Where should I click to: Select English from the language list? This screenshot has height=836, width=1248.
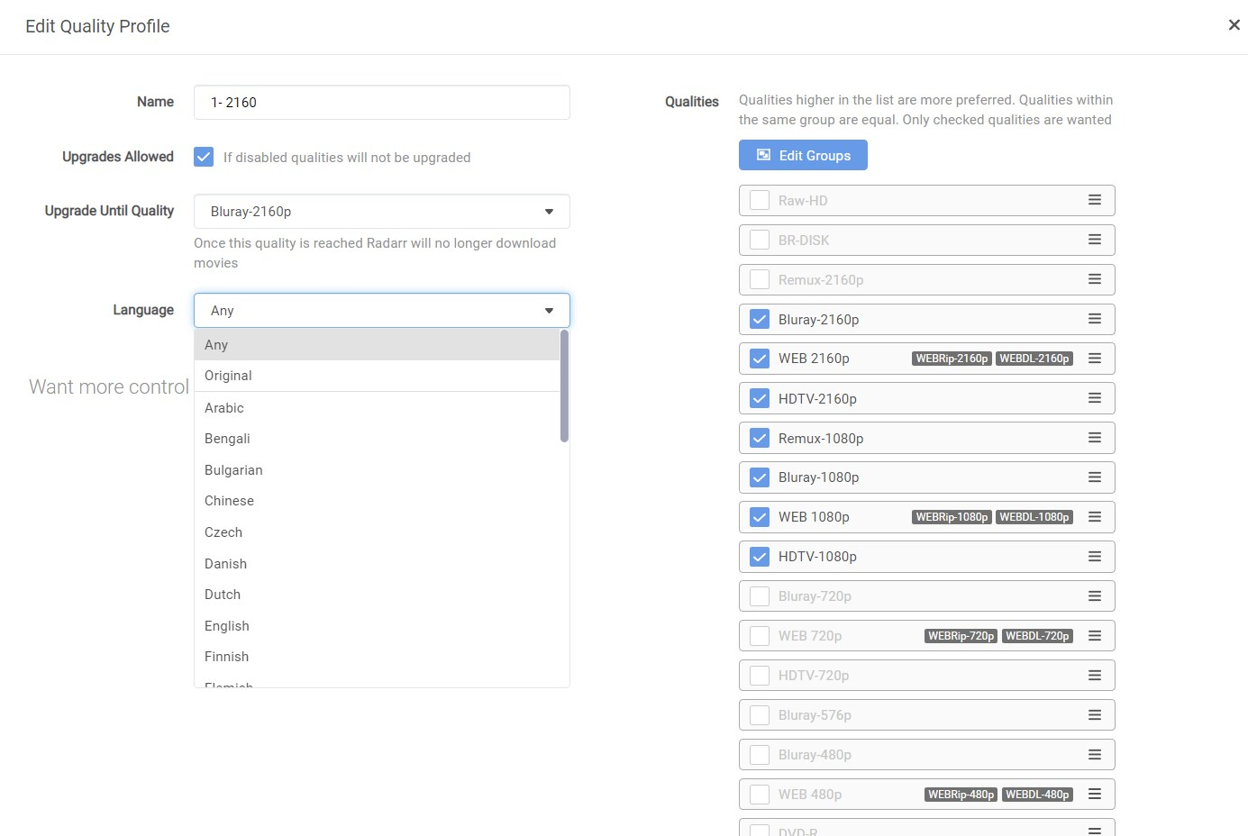tap(226, 625)
